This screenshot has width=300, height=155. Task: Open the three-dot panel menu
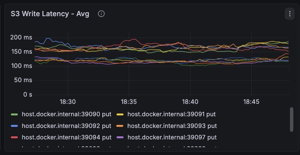click(x=290, y=14)
